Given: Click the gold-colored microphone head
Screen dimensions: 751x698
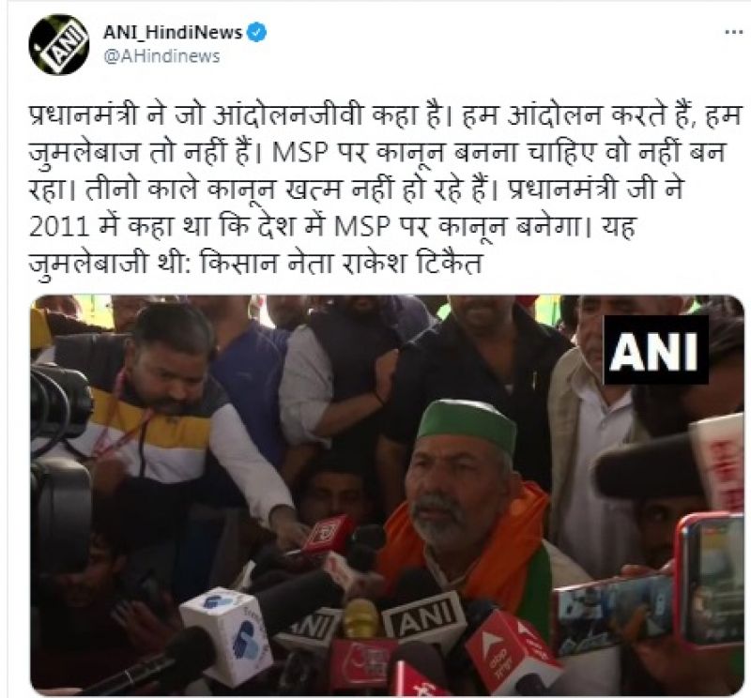Looking at the screenshot, I should click(360, 618).
